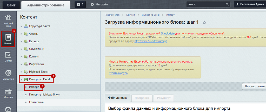The width and height of the screenshot is (266, 112).
Task: Click the Инфоблоки icon
Action: 26,64
